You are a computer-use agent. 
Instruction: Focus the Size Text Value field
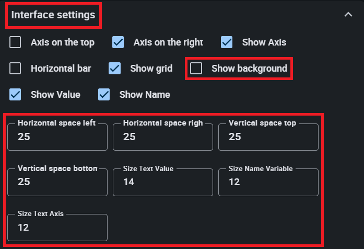(163, 182)
